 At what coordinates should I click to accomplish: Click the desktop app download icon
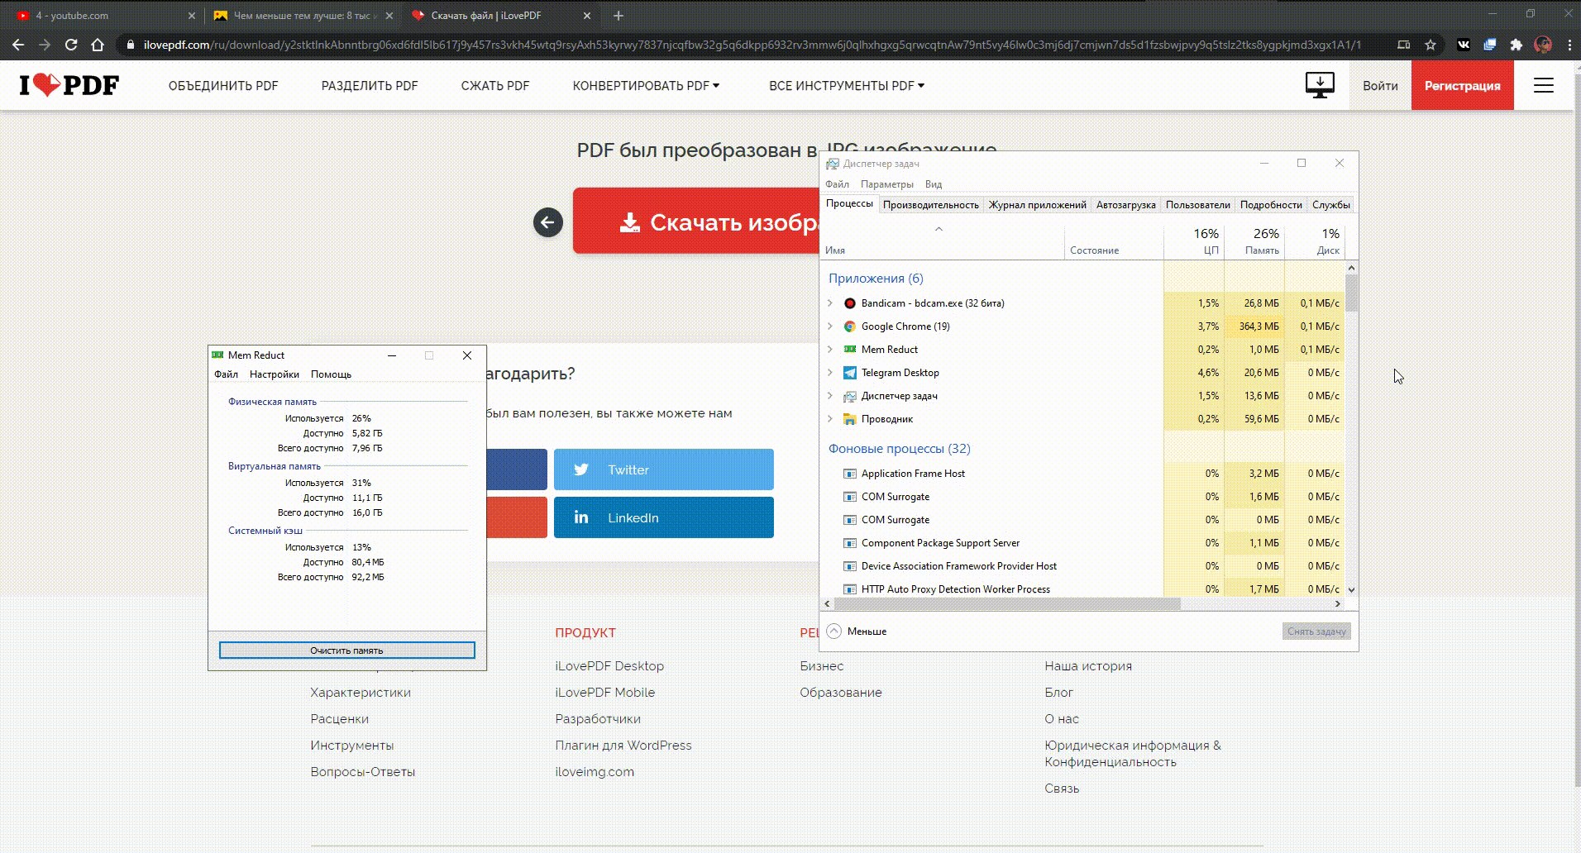[x=1320, y=85]
